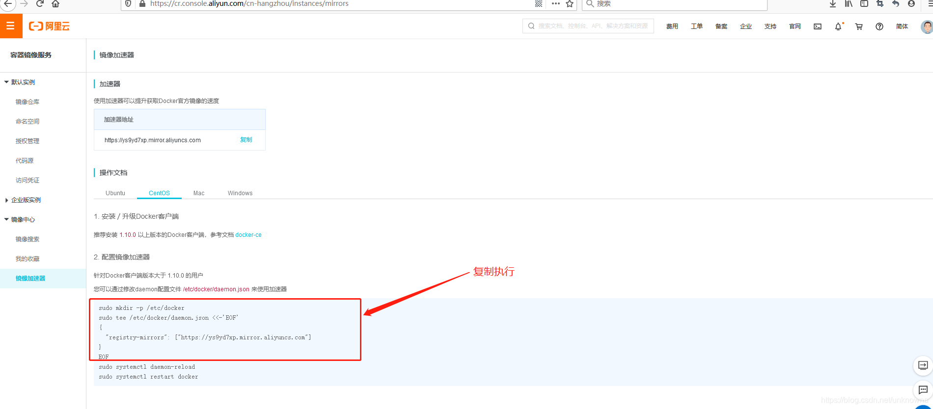This screenshot has height=409, width=933.
Task: Collapse the 镜像中心 tree section
Action: point(6,219)
